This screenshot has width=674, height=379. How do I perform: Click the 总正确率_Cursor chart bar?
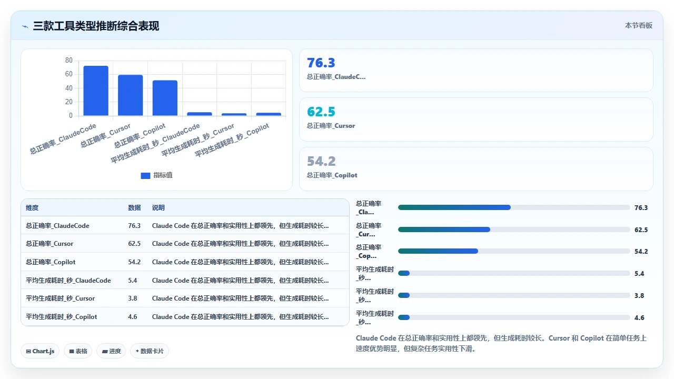(x=130, y=95)
